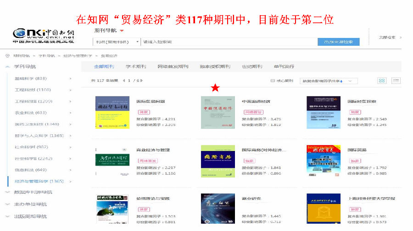The height and width of the screenshot is (231, 413).
Task: Expand the 数据库刊源导航 section
Action: [7, 192]
